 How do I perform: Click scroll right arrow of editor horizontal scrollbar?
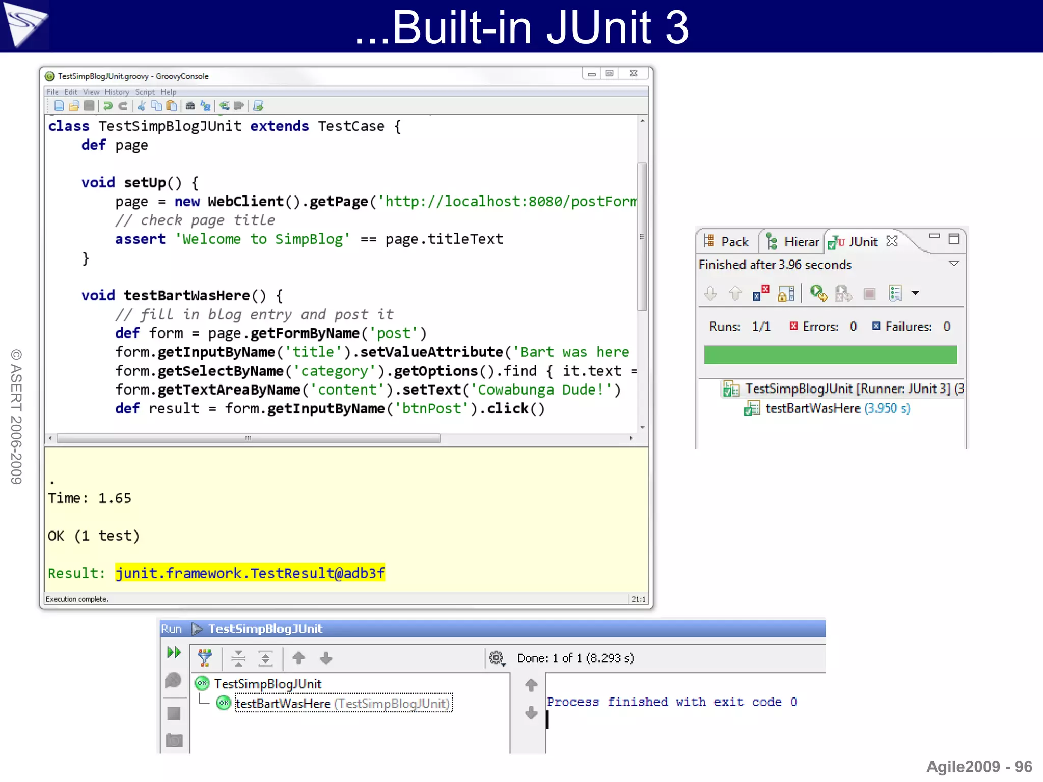point(631,438)
